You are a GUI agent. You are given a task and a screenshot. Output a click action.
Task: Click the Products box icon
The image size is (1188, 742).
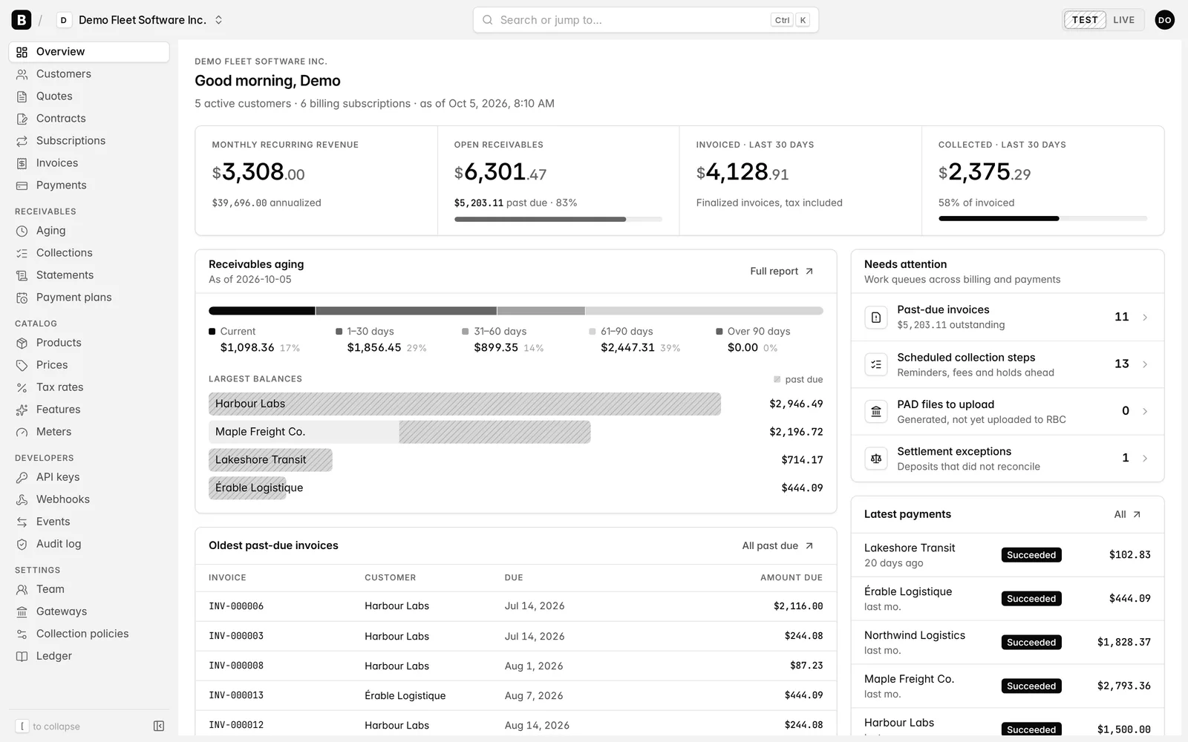tap(22, 343)
